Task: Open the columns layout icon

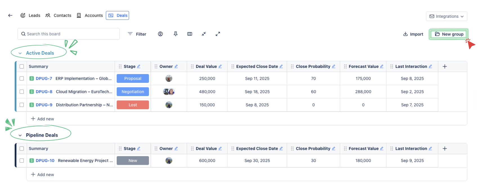Action: 190,34
